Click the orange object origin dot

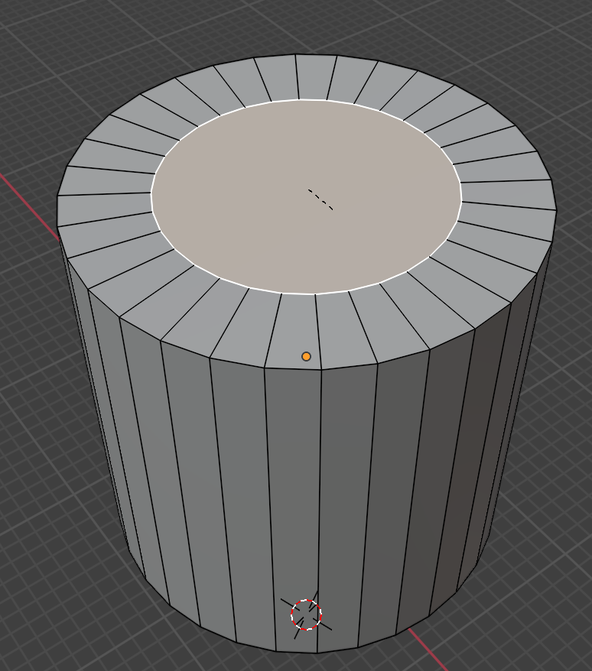coord(306,356)
